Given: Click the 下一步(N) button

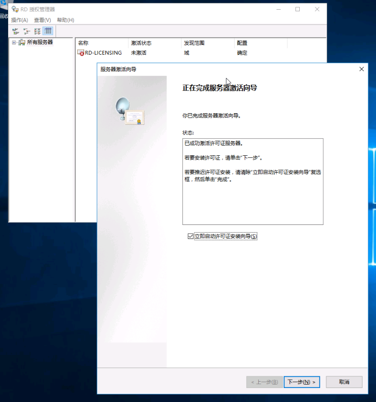Looking at the screenshot, I should [x=302, y=382].
